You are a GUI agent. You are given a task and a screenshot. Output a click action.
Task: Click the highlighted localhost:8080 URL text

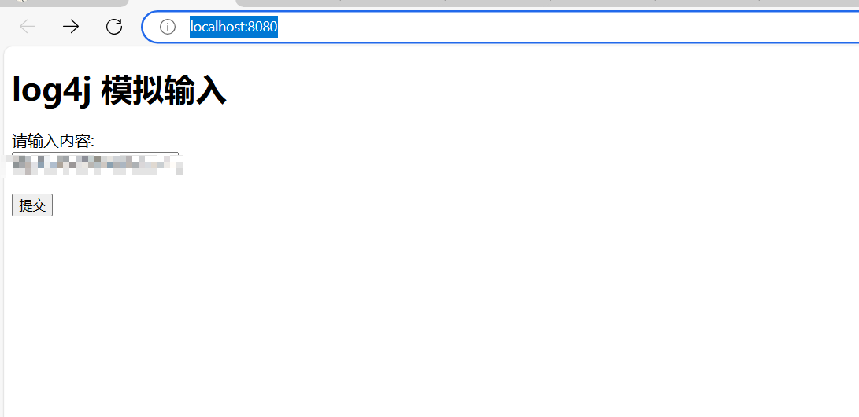[234, 26]
